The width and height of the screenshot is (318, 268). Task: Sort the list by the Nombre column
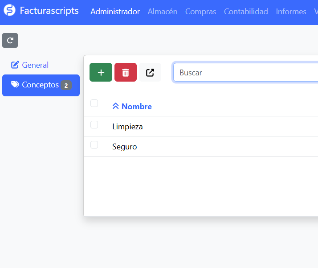point(132,107)
